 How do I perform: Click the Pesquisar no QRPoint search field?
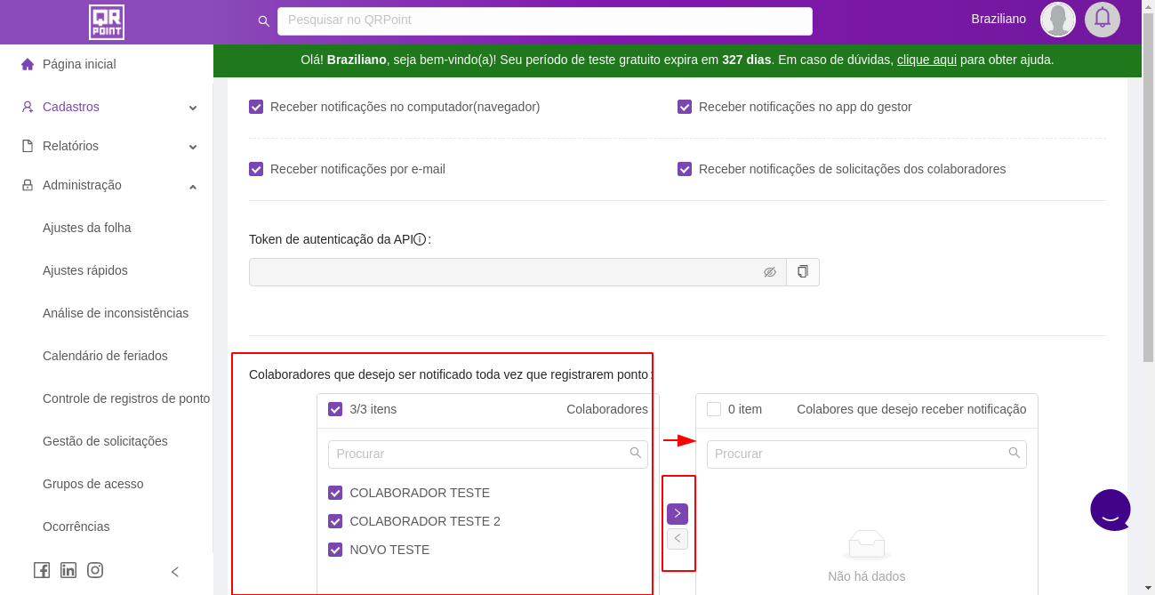click(544, 20)
